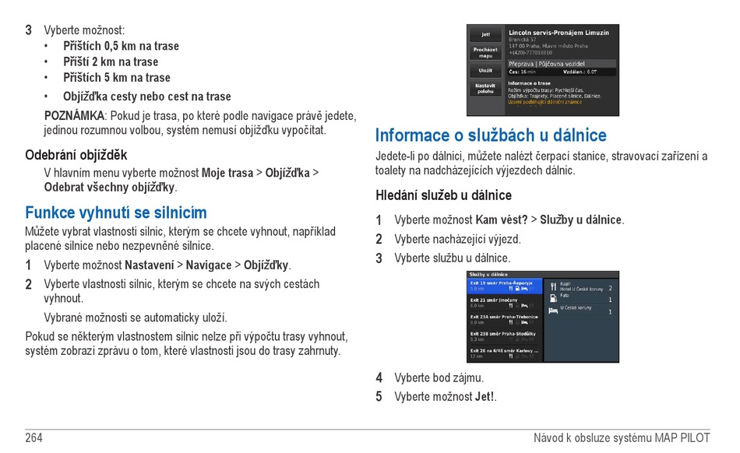Click the destination details screenshot thumbnail
This screenshot has height=453, width=740.
[x=543, y=70]
